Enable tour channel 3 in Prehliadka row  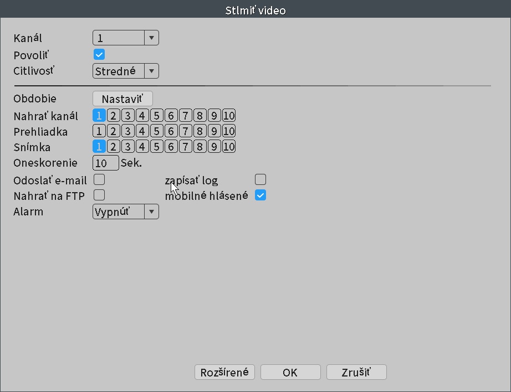[127, 131]
